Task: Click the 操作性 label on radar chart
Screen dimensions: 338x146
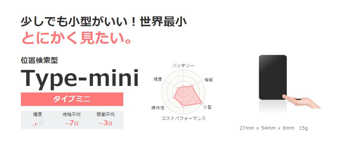Action: (x=158, y=108)
